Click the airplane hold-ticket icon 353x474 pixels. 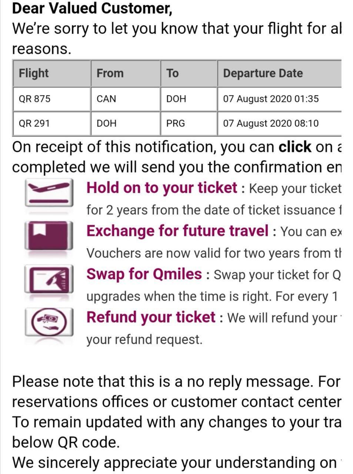[x=49, y=193]
